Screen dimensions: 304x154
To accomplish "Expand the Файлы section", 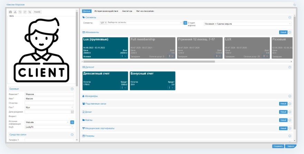I will coord(290,120).
